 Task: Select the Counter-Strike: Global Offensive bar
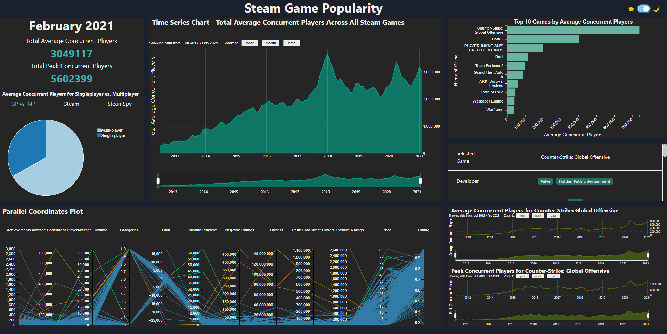tap(573, 30)
